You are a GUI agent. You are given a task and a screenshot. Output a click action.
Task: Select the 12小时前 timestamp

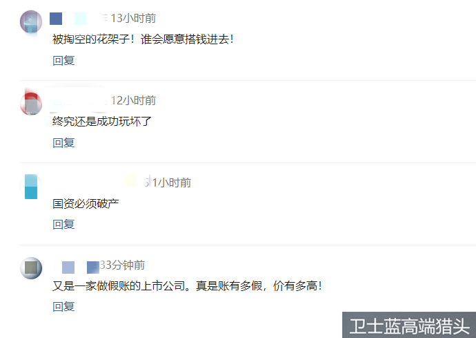point(133,100)
